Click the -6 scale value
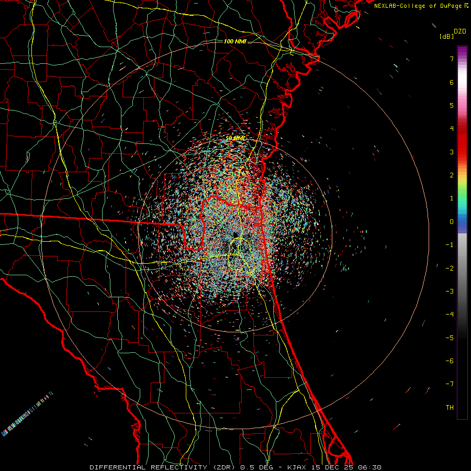 450,361
